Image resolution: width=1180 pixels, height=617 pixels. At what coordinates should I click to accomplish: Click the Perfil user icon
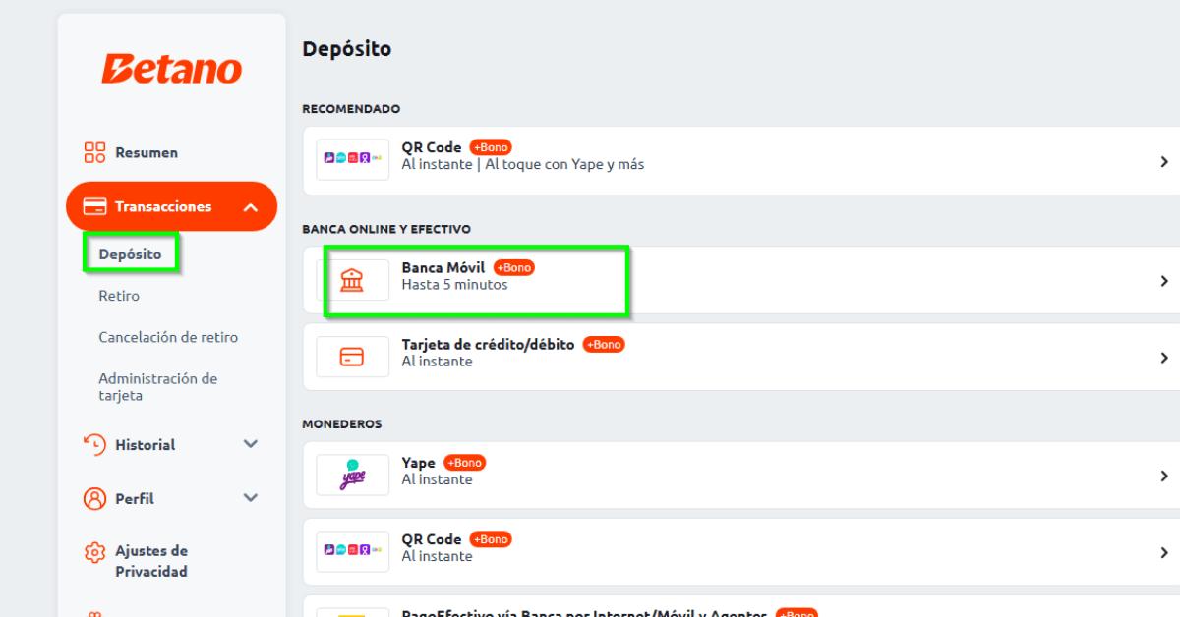pyautogui.click(x=94, y=499)
